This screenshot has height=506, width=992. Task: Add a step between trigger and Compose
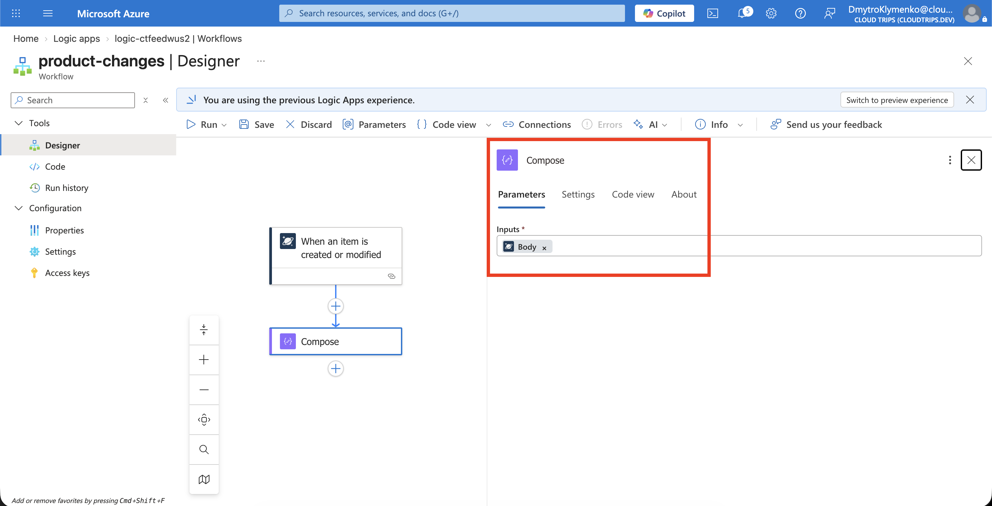click(336, 306)
